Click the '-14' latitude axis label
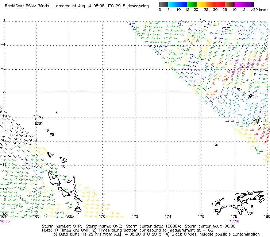Screen dimensions: 270x237 (x=3, y=164)
